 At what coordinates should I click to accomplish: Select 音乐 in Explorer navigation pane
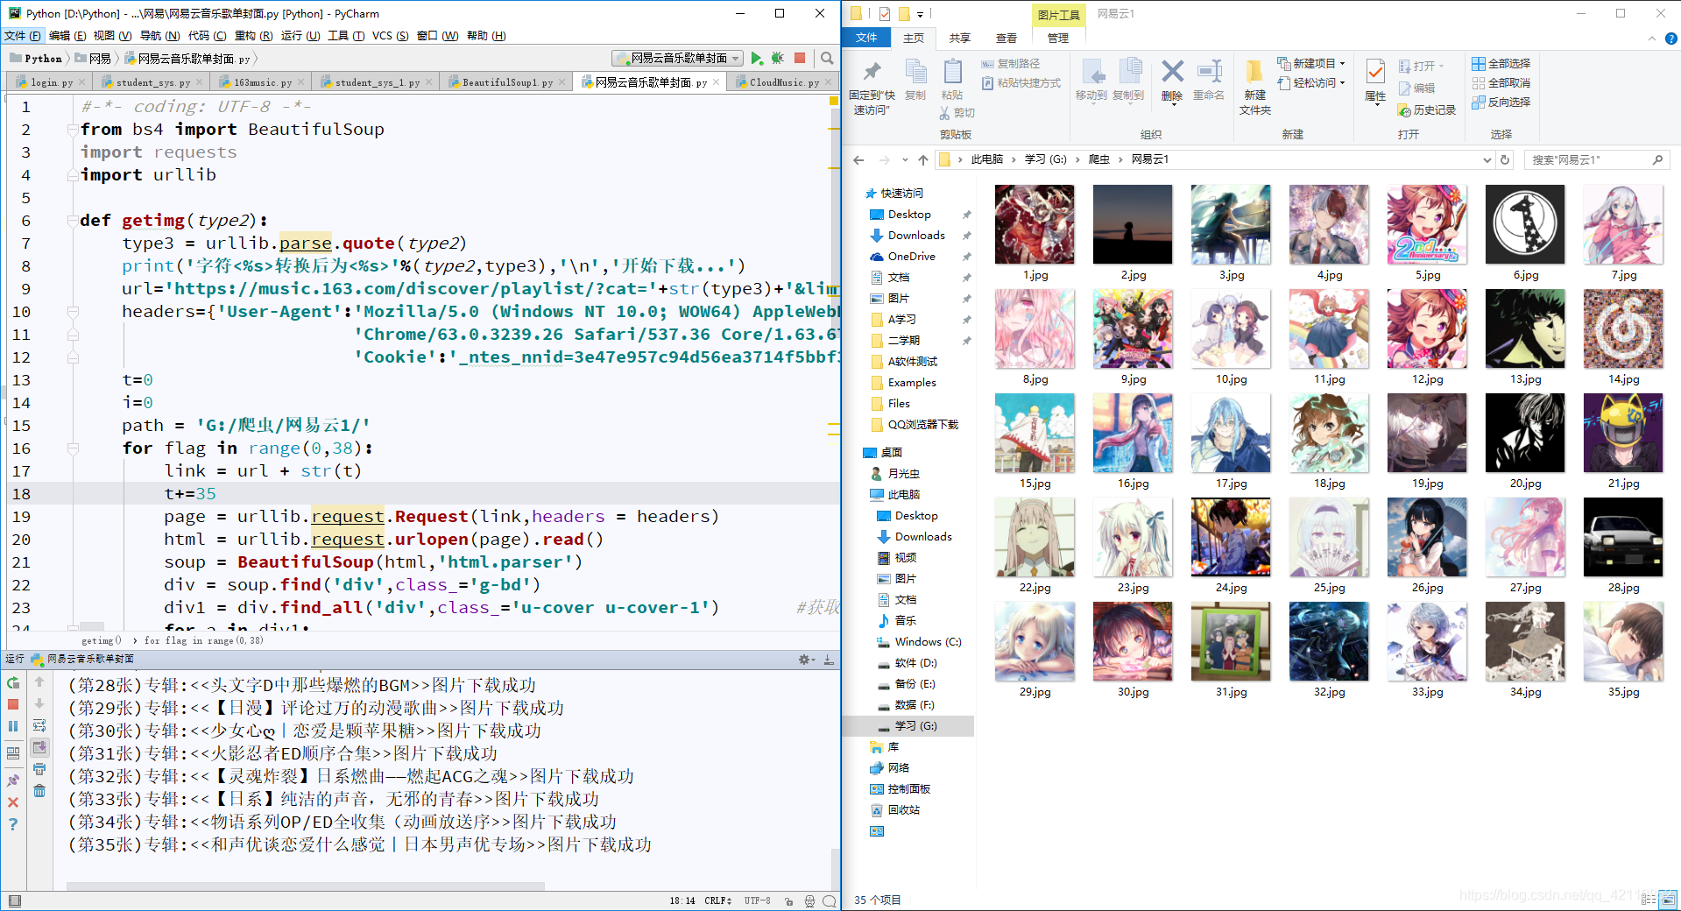click(x=905, y=620)
